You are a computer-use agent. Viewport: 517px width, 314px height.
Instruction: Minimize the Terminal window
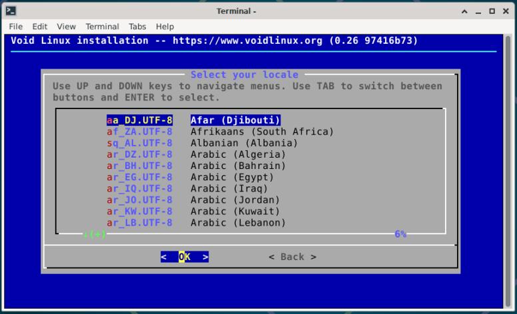pos(478,11)
